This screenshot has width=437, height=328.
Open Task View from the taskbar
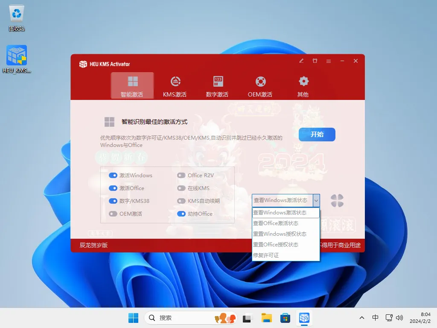click(247, 318)
